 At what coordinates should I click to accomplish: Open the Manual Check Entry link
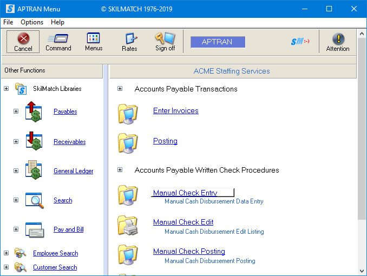point(185,193)
